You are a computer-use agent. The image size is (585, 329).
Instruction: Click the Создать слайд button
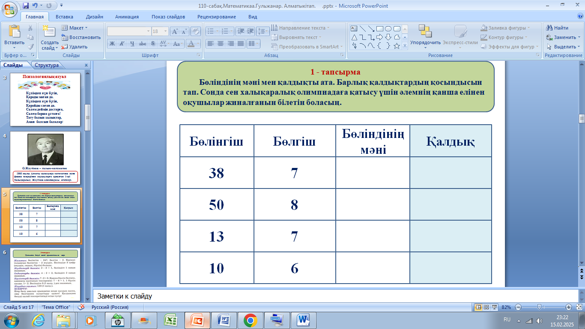click(x=50, y=37)
